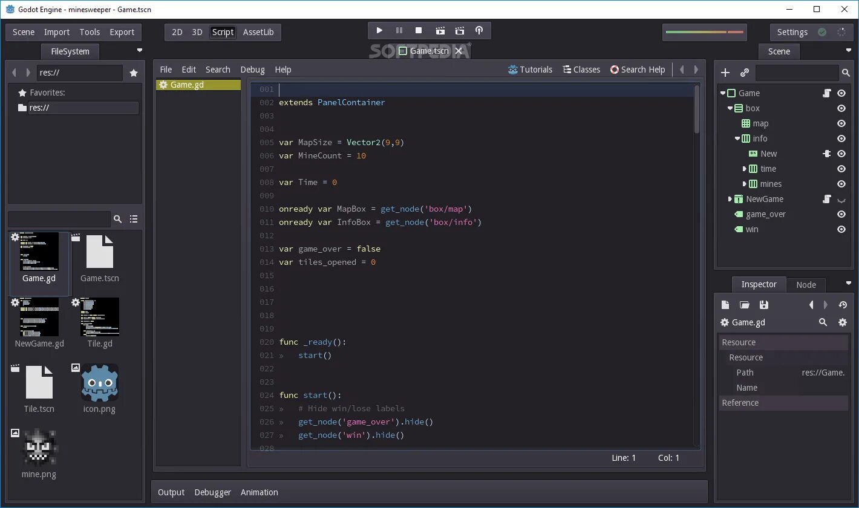859x508 pixels.
Task: Toggle visibility of map node
Action: pyautogui.click(x=841, y=123)
